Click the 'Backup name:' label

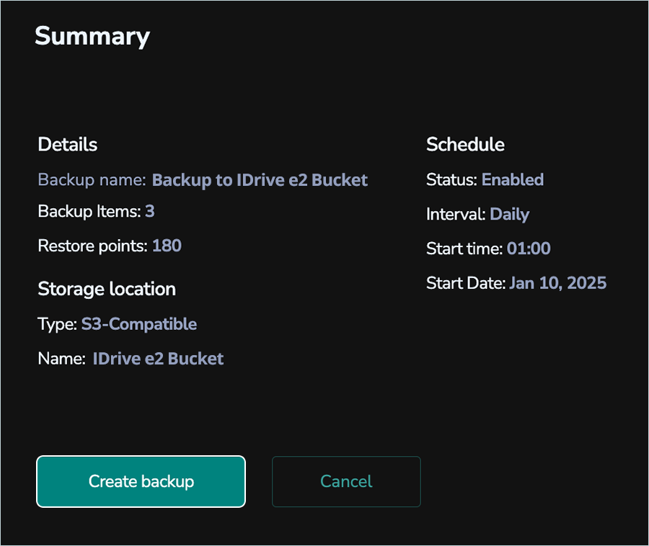pos(92,180)
